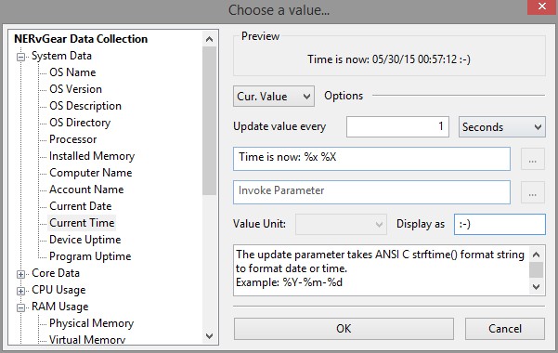Click ellipsis button beside Invoke Parameter field
558x353 pixels.
pos(533,192)
